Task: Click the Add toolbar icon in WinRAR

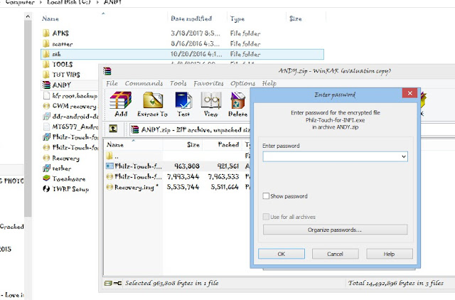Action: 121,104
